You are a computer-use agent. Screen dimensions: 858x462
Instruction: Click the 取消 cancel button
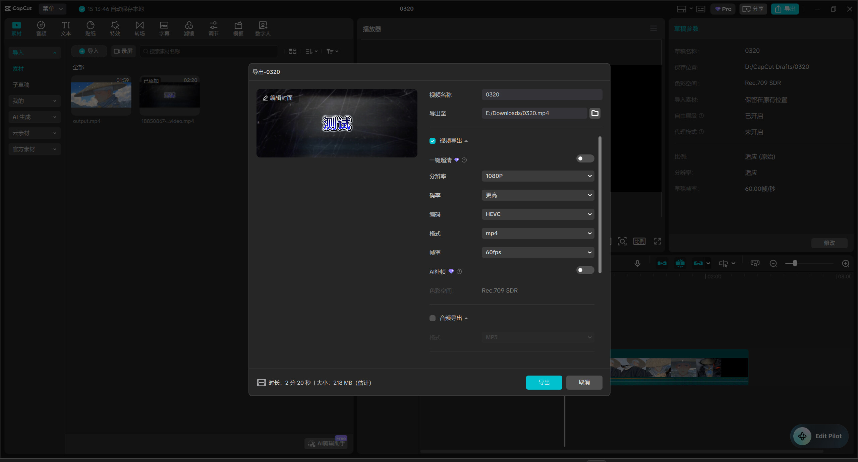[584, 382]
